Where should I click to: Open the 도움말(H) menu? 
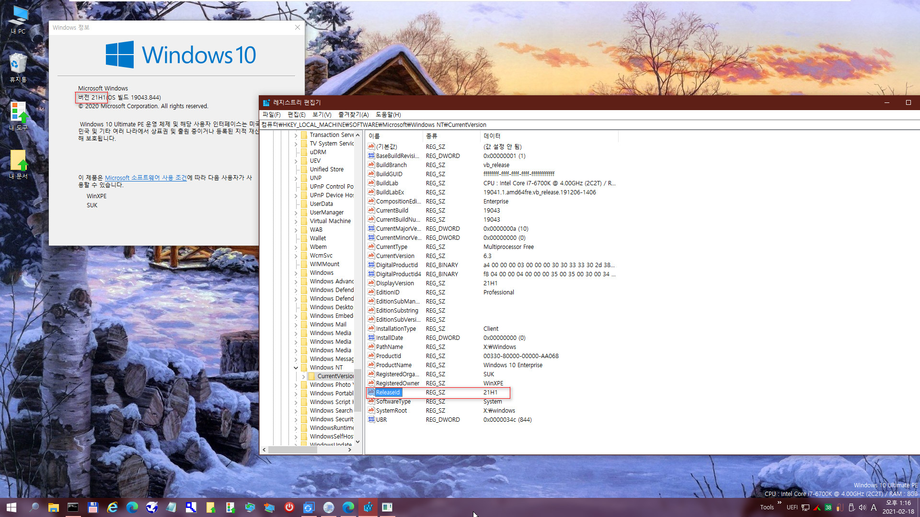[x=388, y=114]
